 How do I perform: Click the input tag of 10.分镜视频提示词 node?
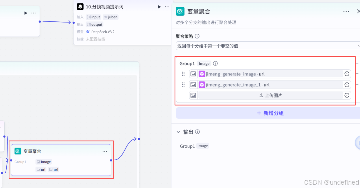pos(93,17)
